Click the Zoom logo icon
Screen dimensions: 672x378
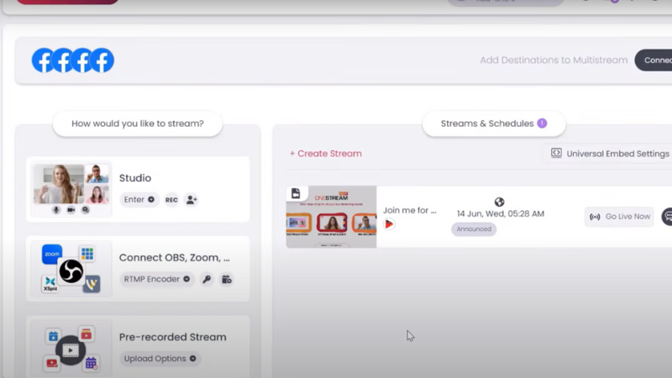[x=52, y=255]
